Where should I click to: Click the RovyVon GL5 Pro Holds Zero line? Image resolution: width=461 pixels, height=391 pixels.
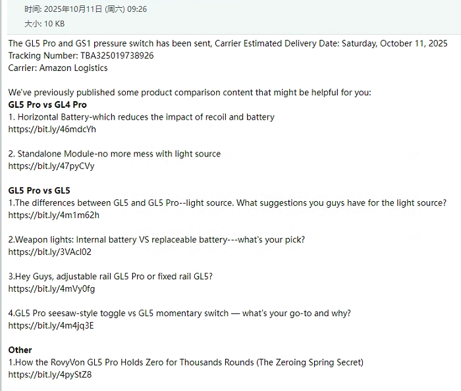pos(186,362)
